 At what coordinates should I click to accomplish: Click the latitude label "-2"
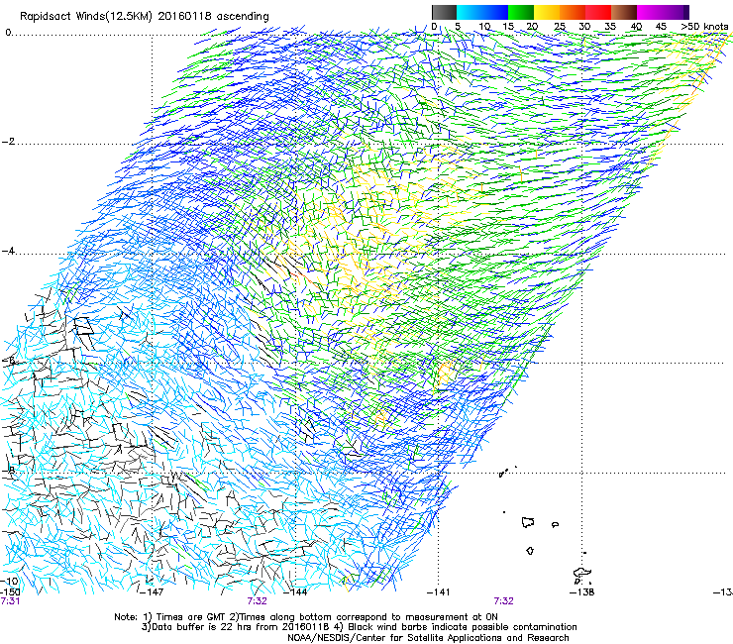click(x=8, y=142)
